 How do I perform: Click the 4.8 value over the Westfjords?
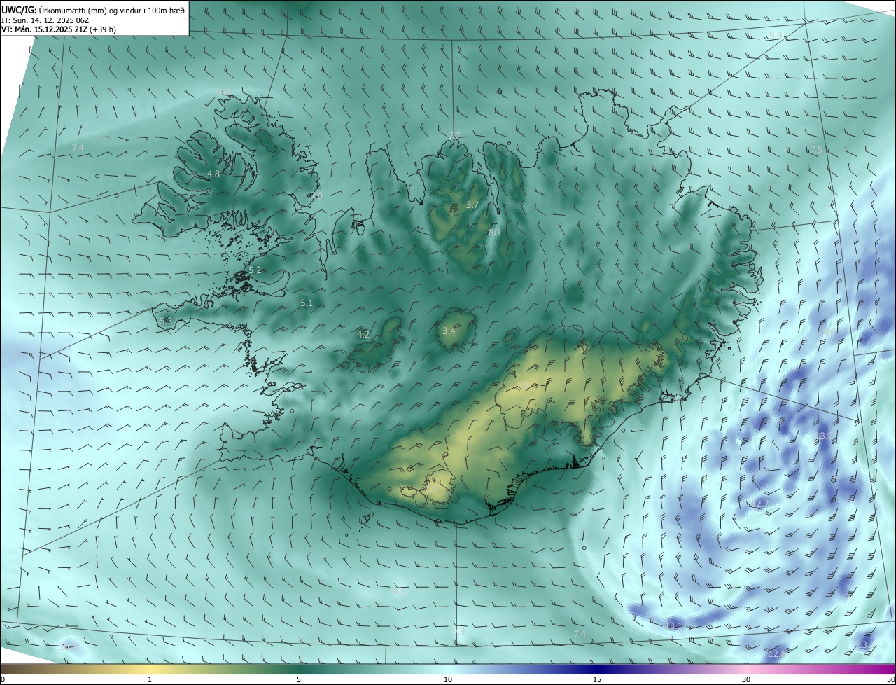pos(213,174)
